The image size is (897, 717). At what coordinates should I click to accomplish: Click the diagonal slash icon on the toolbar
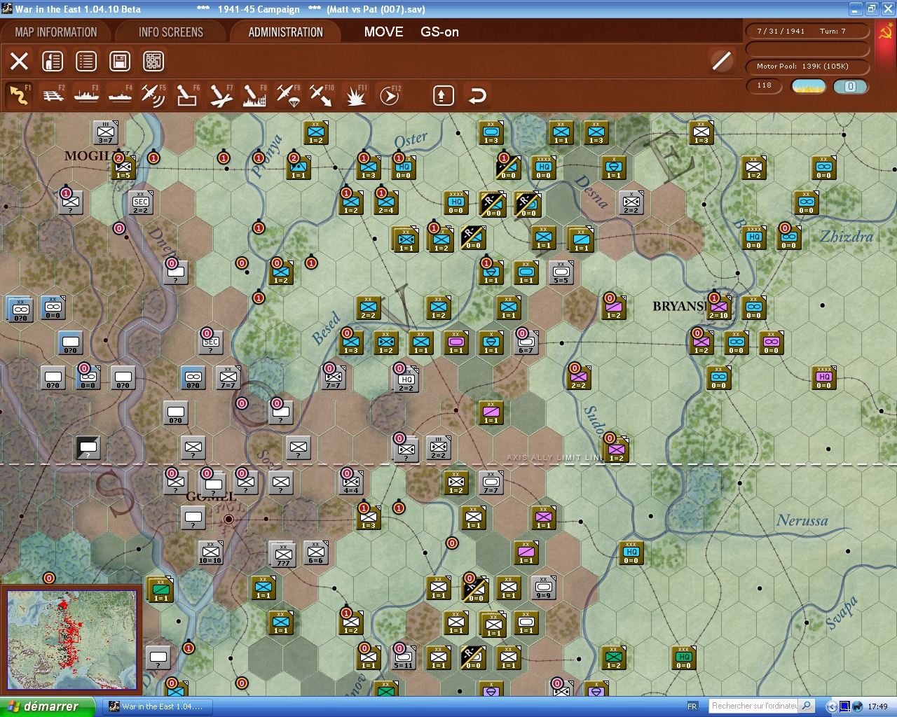coord(721,61)
